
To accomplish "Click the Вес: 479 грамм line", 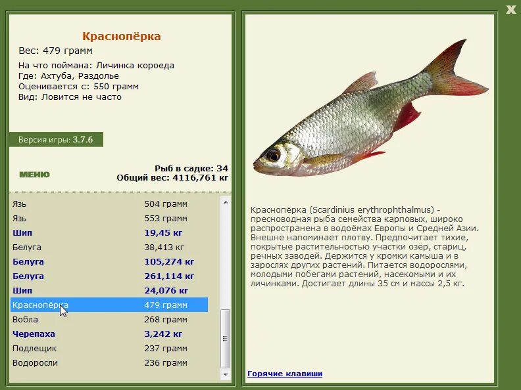I will pos(56,51).
